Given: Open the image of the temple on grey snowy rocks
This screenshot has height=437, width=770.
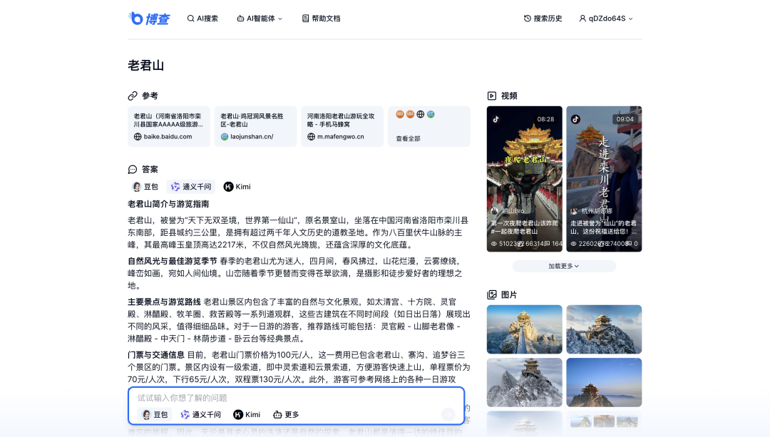Looking at the screenshot, I should coord(525,383).
